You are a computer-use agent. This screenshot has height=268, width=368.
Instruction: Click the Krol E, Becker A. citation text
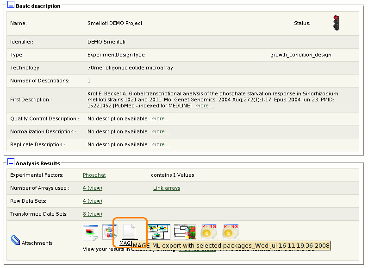[x=213, y=100]
